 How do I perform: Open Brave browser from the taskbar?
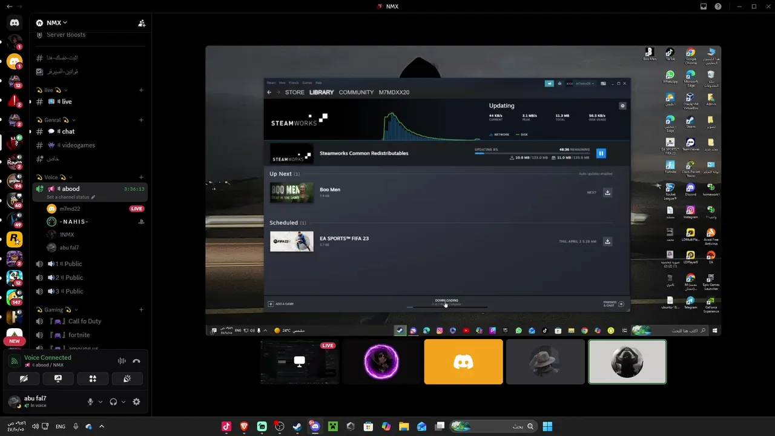click(244, 426)
